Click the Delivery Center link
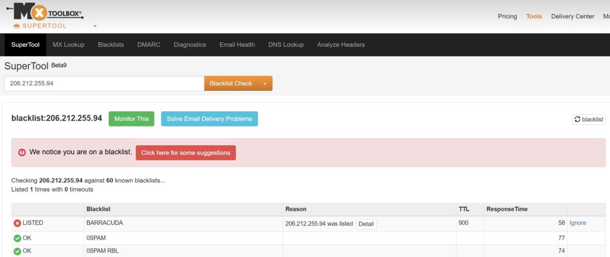Image resolution: width=610 pixels, height=257 pixels. coord(572,16)
